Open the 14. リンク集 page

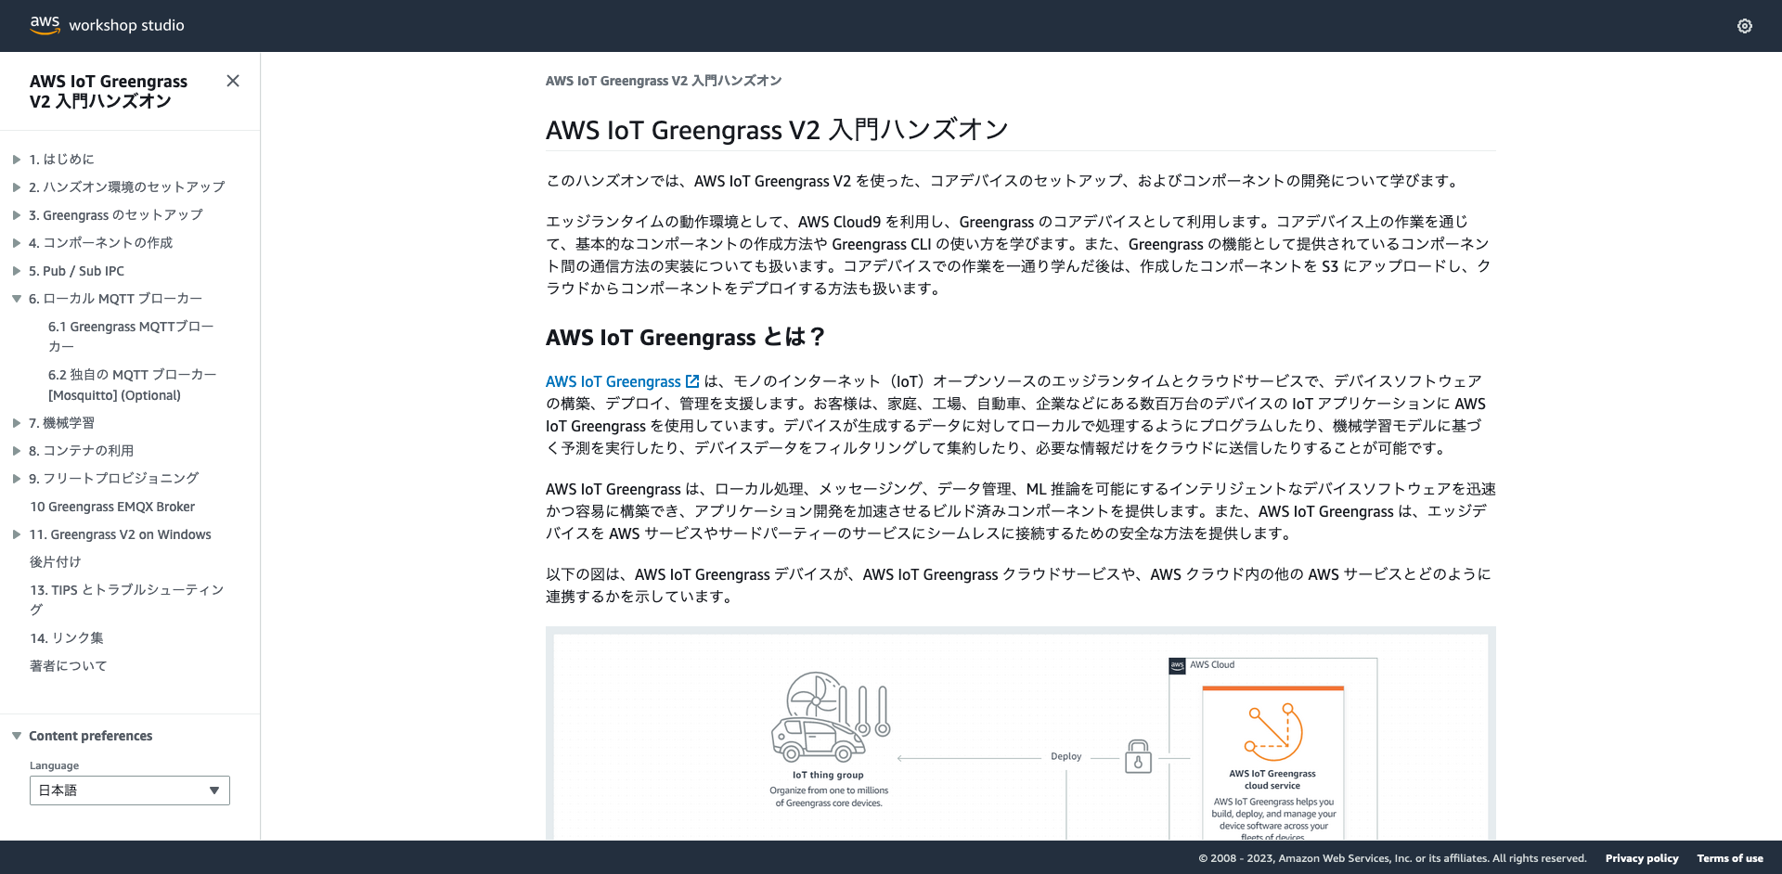pos(67,638)
